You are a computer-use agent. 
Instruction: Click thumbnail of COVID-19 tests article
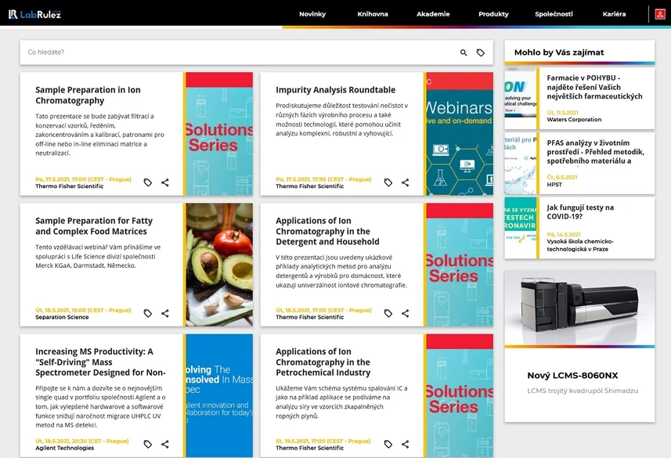521,228
